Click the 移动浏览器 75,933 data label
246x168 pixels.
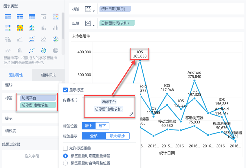tap(194, 120)
